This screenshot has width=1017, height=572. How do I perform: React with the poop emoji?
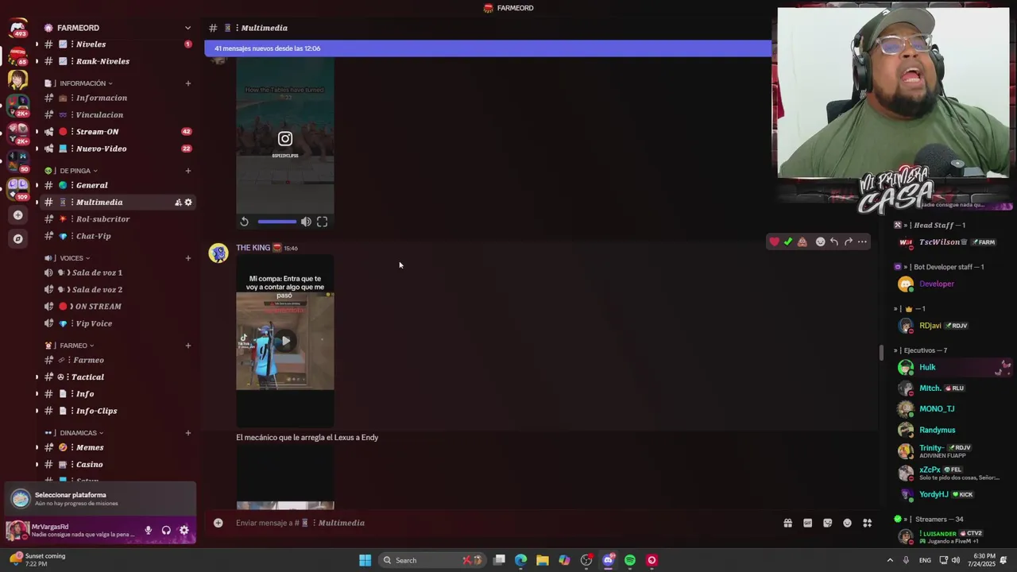[x=802, y=242]
